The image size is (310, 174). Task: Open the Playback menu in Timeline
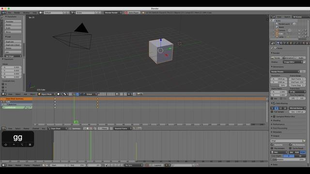pyautogui.click(x=36, y=165)
